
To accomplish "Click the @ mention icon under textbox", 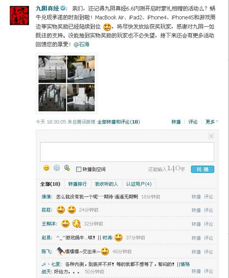I will click(57, 168).
